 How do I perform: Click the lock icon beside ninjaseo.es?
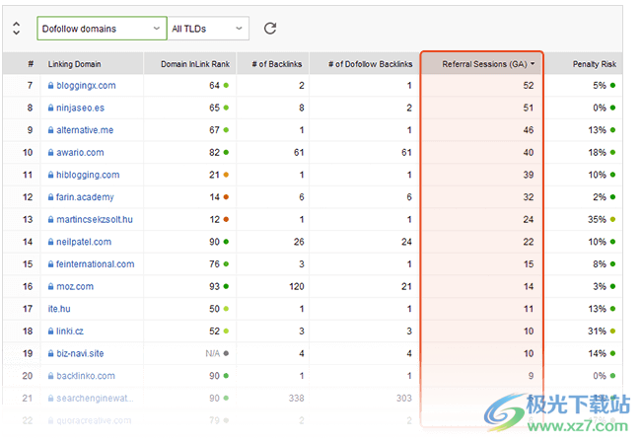(x=50, y=108)
